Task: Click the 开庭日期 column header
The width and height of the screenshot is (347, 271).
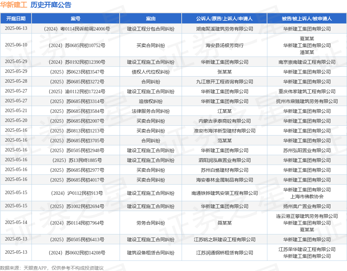Action: coord(16,19)
